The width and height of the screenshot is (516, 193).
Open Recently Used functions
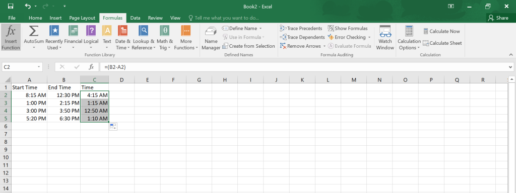pyautogui.click(x=54, y=37)
